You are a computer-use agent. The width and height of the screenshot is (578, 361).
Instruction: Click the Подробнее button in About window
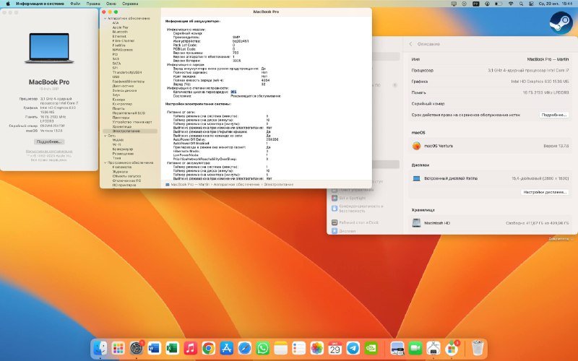click(x=49, y=142)
